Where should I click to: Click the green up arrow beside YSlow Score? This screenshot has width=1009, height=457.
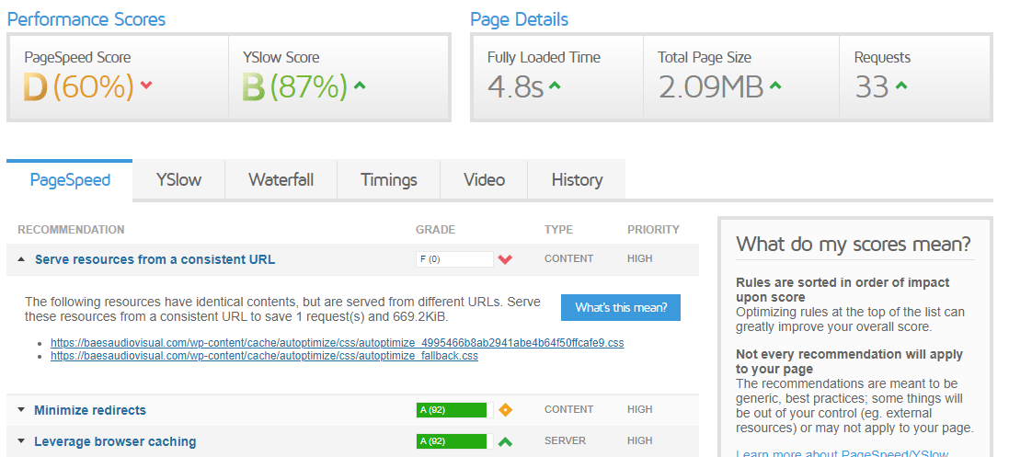pyautogui.click(x=360, y=85)
